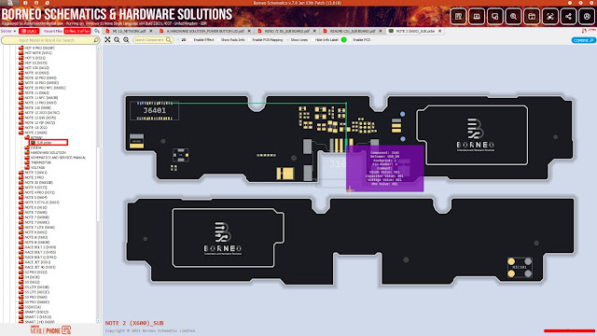Click the search icon in Search Component field
The image size is (597, 336).
click(x=169, y=39)
